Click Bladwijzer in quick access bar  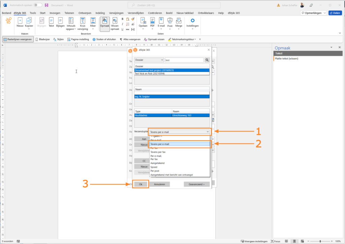(43, 39)
